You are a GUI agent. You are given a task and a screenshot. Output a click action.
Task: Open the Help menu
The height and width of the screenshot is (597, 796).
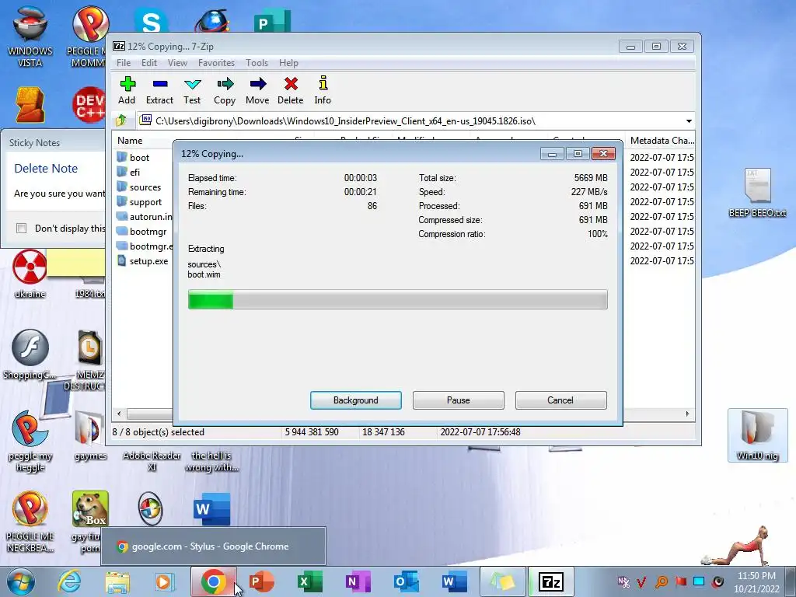[288, 63]
